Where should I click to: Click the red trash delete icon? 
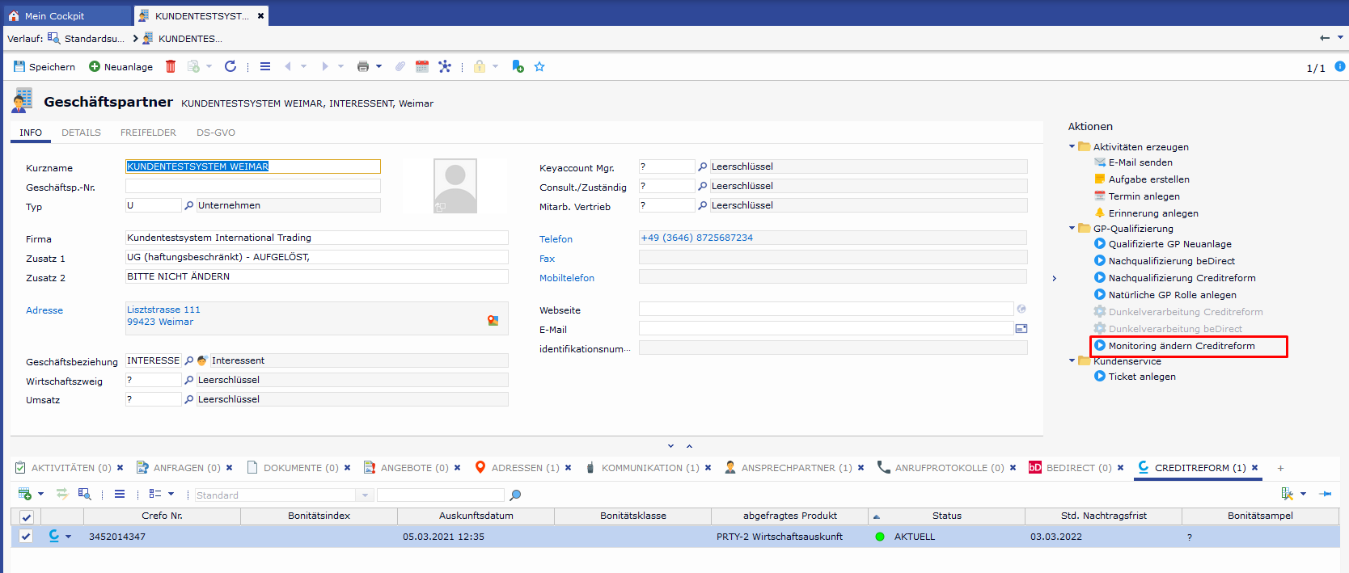point(171,66)
